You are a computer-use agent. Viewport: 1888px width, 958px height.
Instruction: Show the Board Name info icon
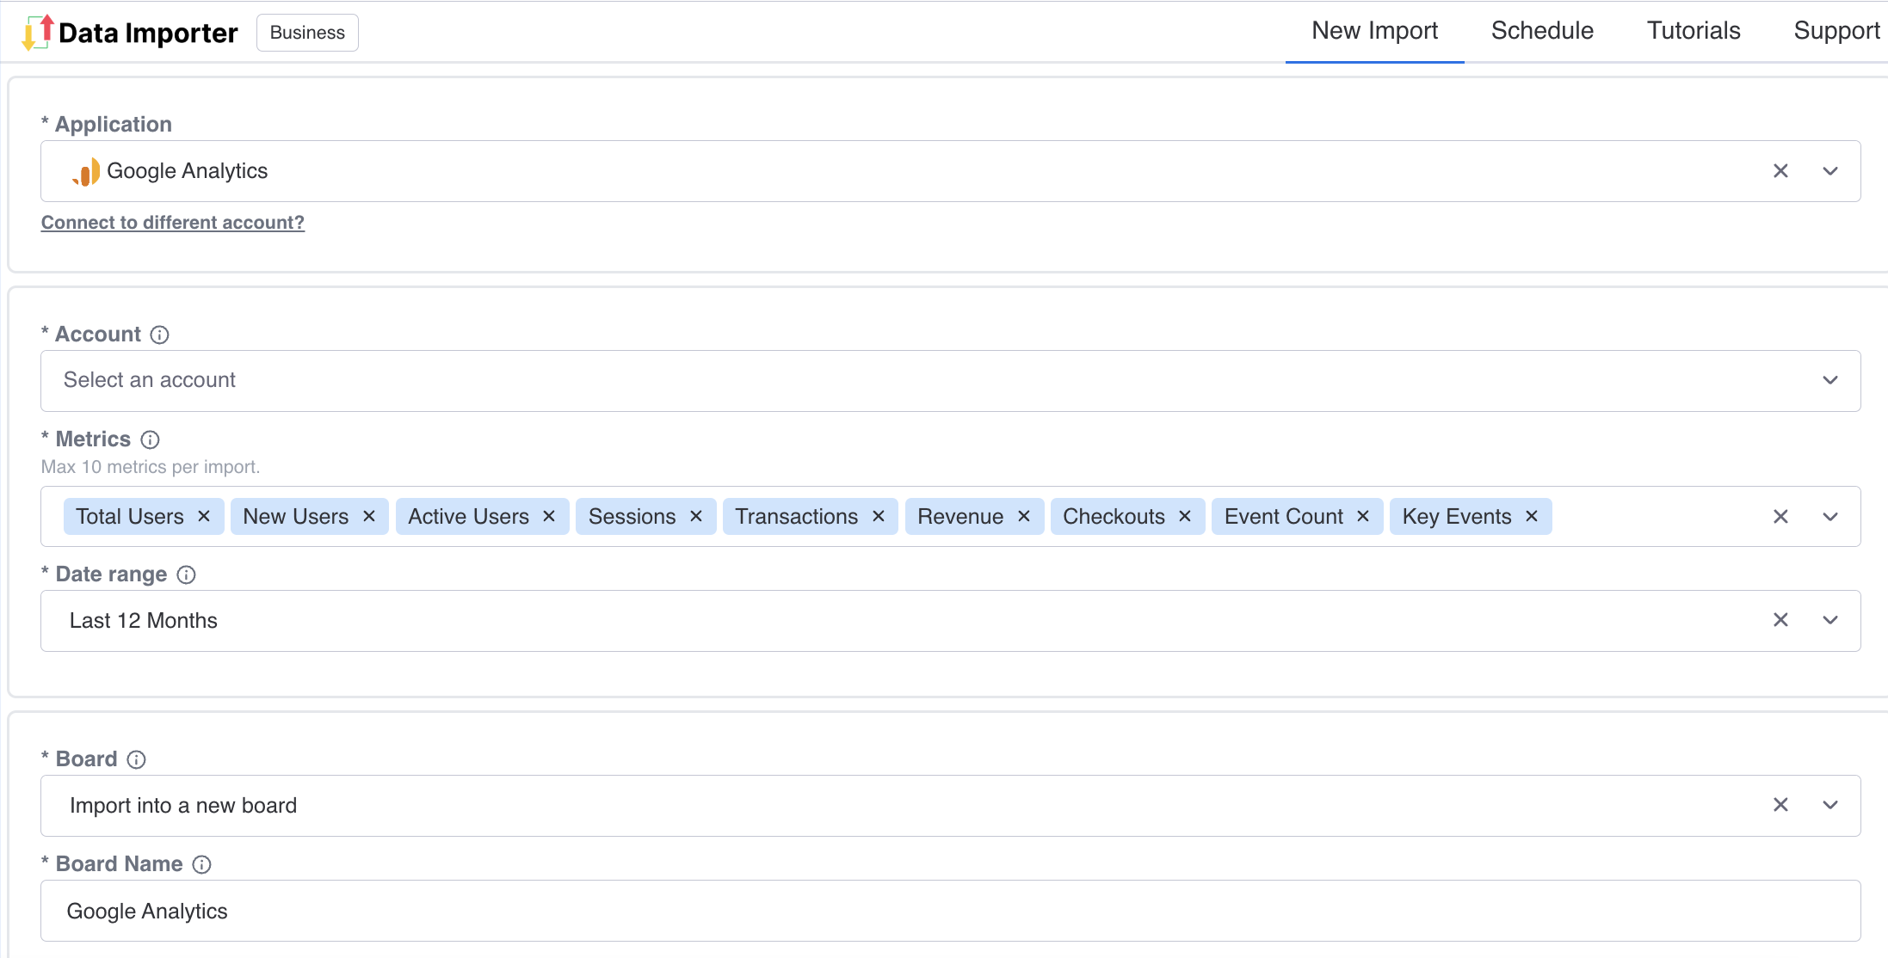click(201, 864)
